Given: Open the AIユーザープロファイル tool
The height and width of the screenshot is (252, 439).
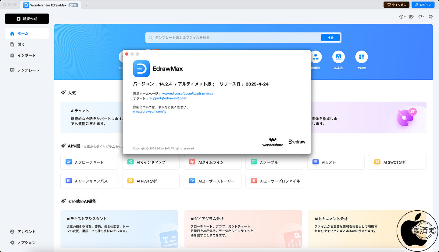Looking at the screenshot, I should [274, 181].
